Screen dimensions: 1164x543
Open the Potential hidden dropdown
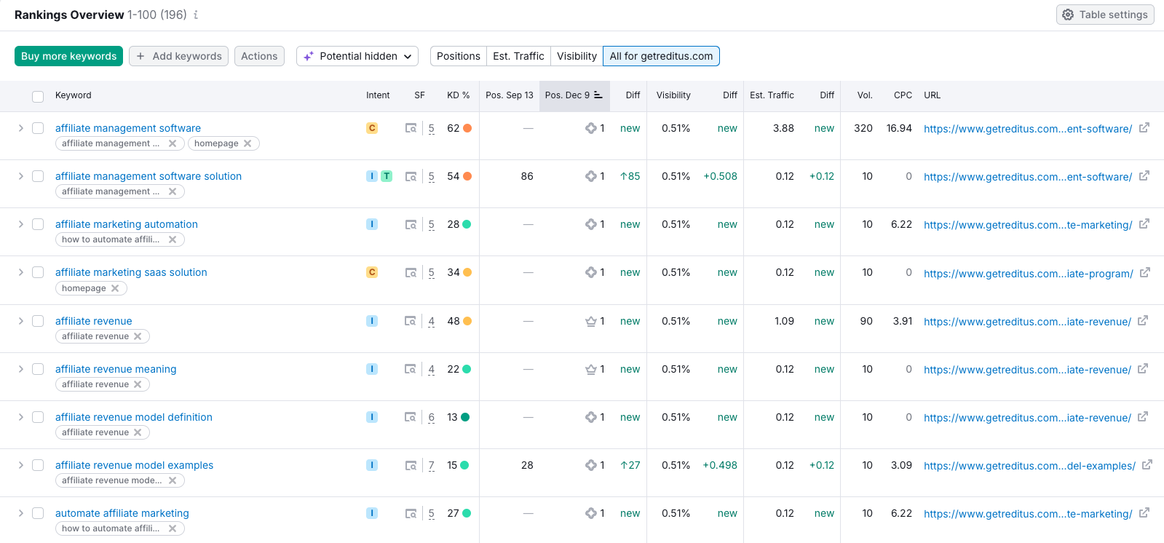pyautogui.click(x=357, y=56)
